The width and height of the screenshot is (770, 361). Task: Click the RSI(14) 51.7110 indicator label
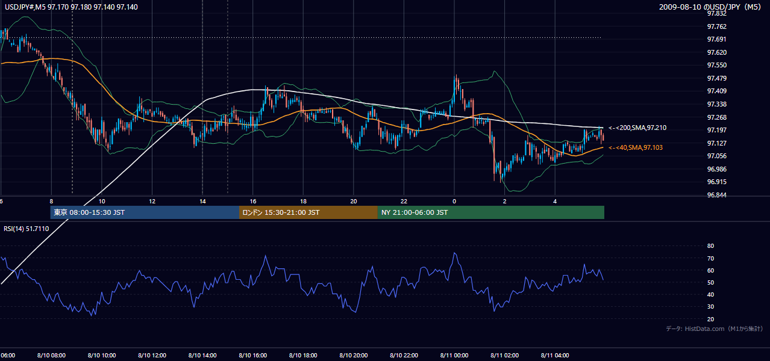tap(26, 229)
